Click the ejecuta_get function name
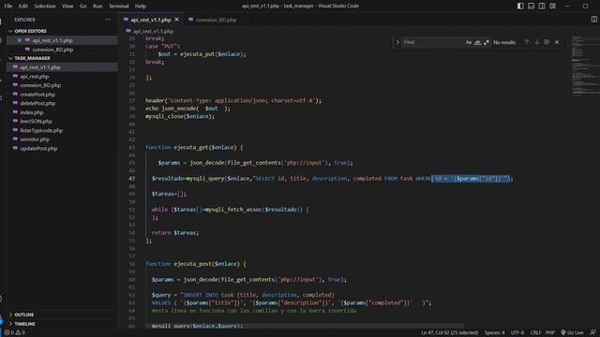The image size is (600, 337). pyautogui.click(x=191, y=148)
